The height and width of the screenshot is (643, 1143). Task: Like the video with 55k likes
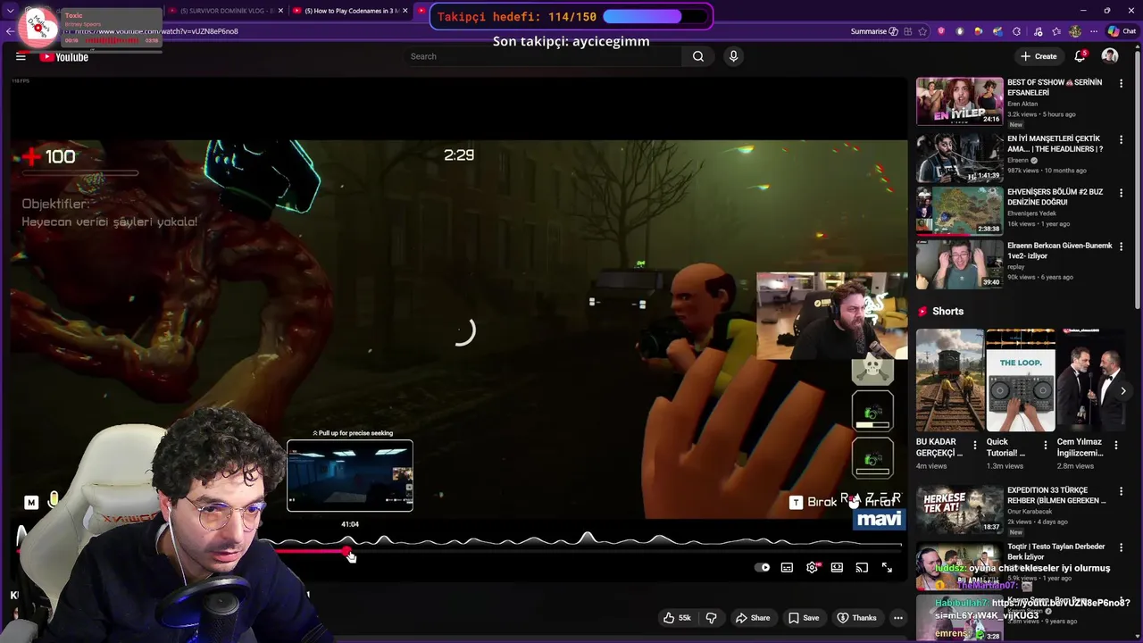coord(677,618)
